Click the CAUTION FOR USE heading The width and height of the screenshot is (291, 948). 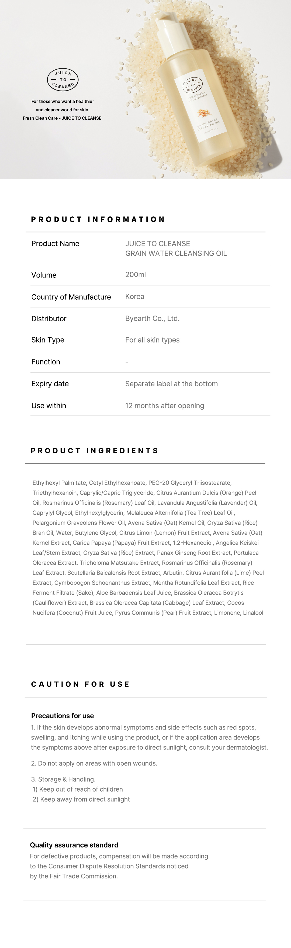[x=80, y=684]
